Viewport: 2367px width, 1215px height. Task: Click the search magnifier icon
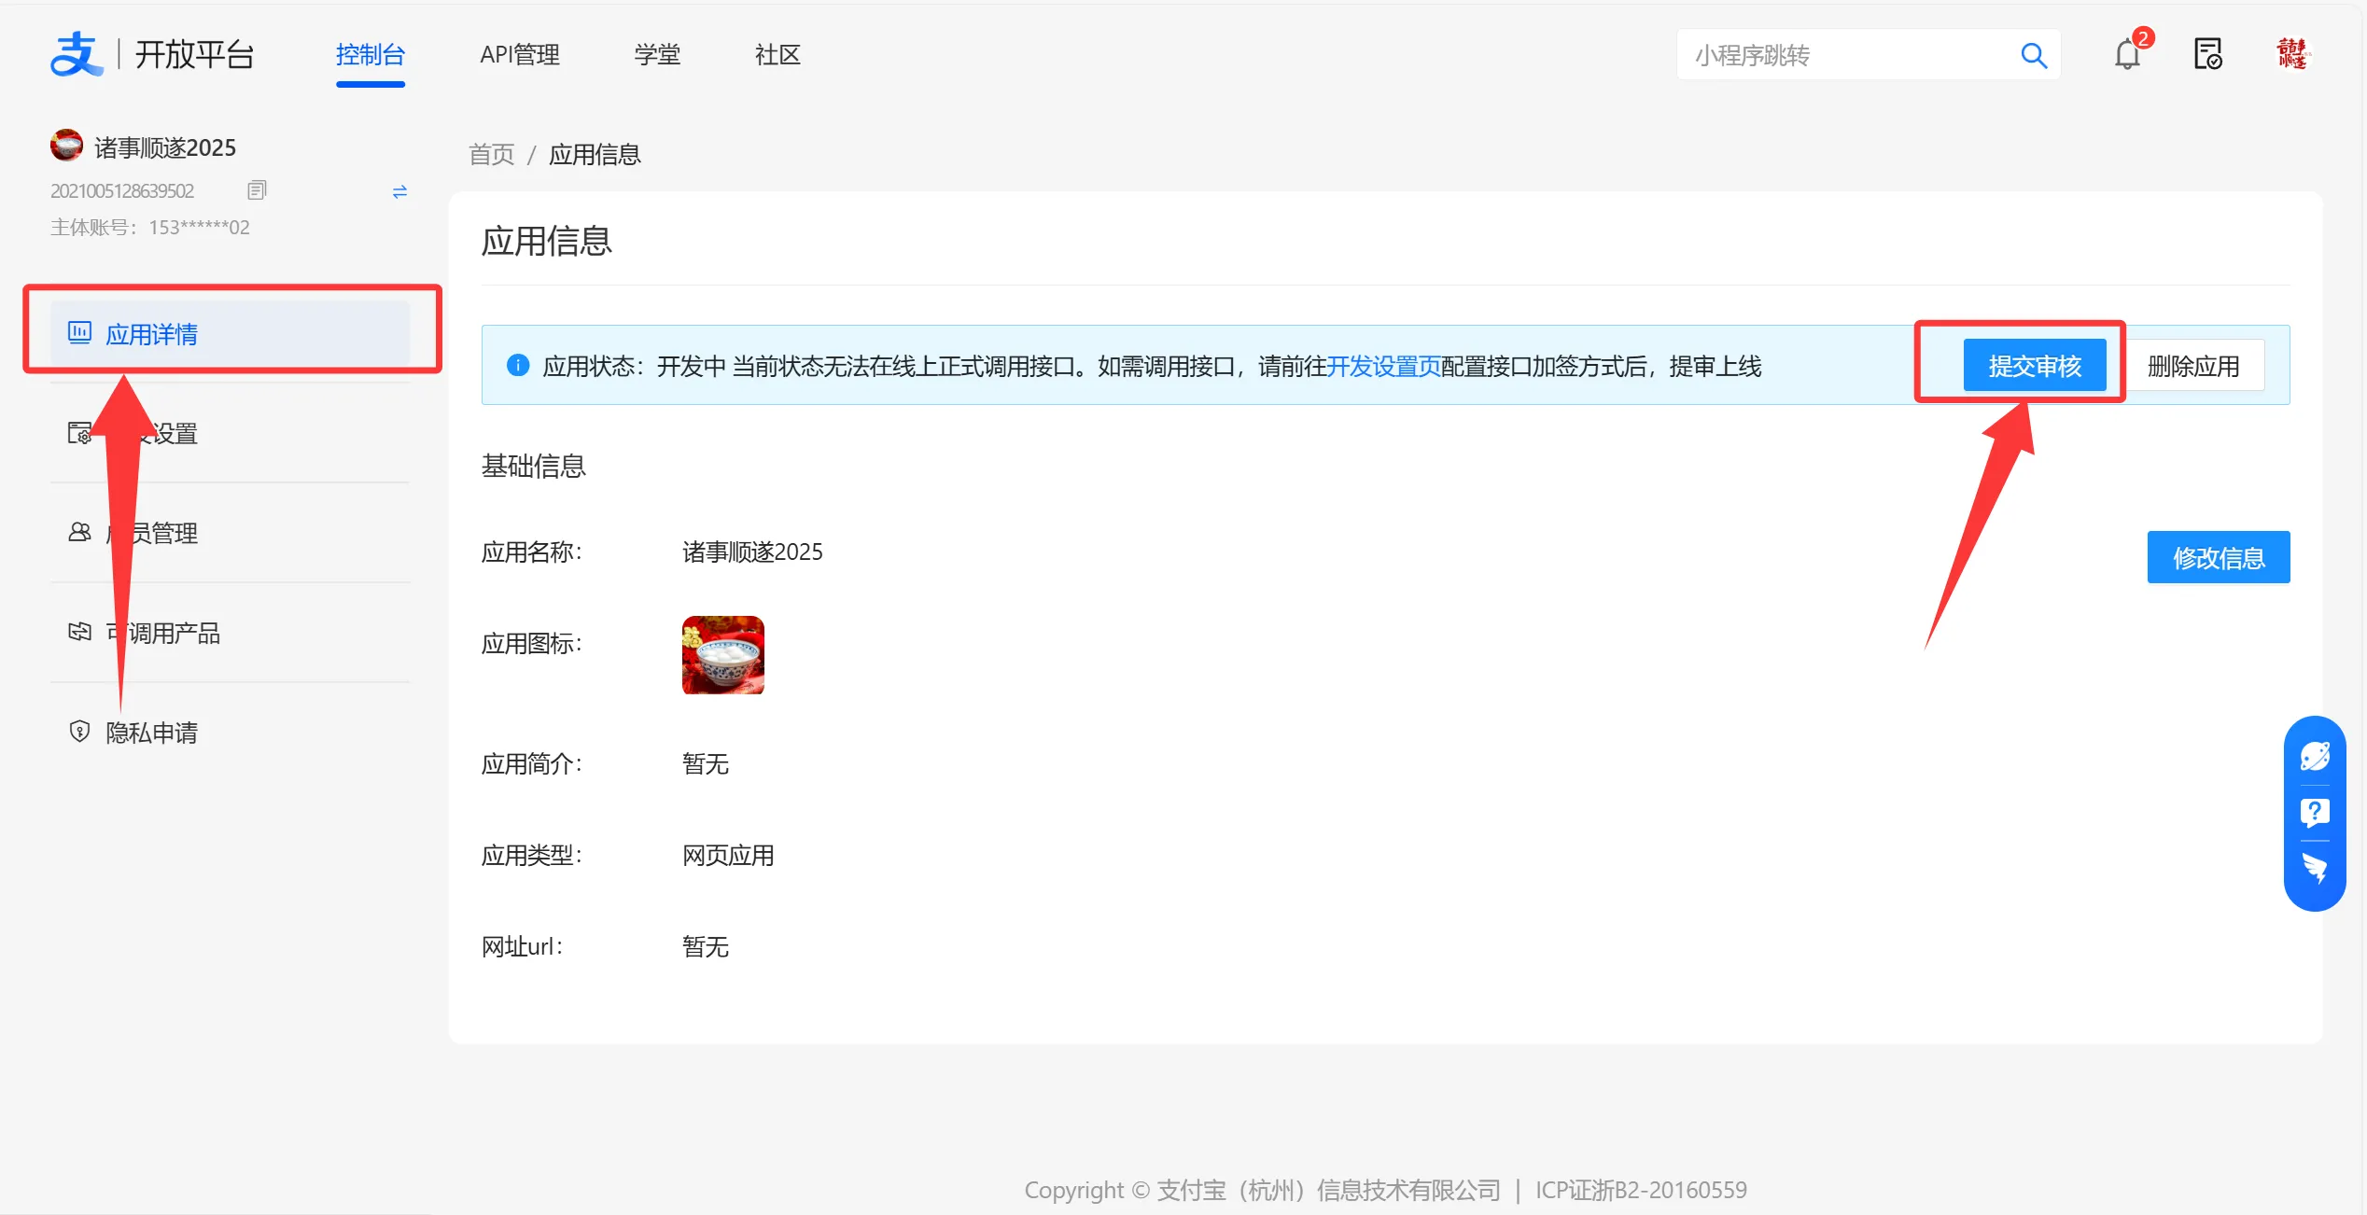point(2033,55)
